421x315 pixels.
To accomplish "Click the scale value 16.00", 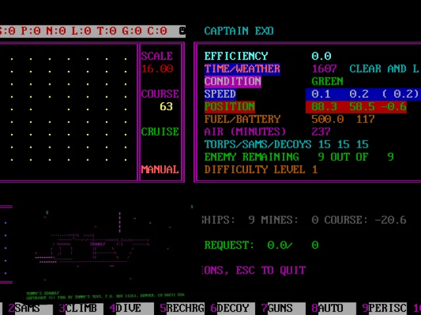I will click(157, 69).
